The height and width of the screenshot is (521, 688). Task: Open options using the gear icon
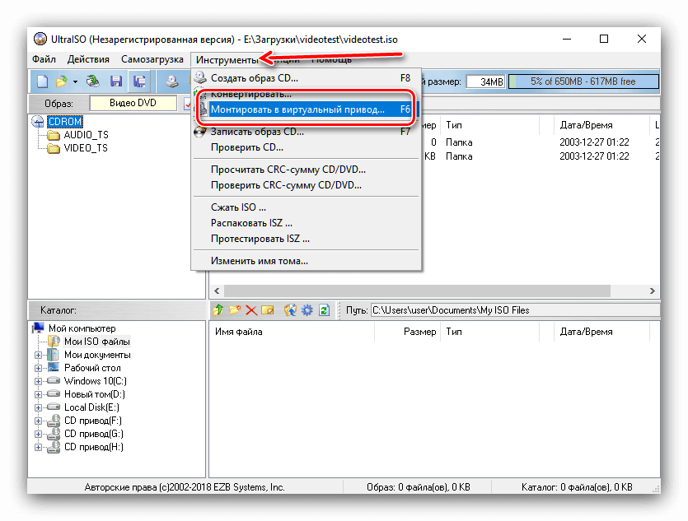click(x=306, y=310)
